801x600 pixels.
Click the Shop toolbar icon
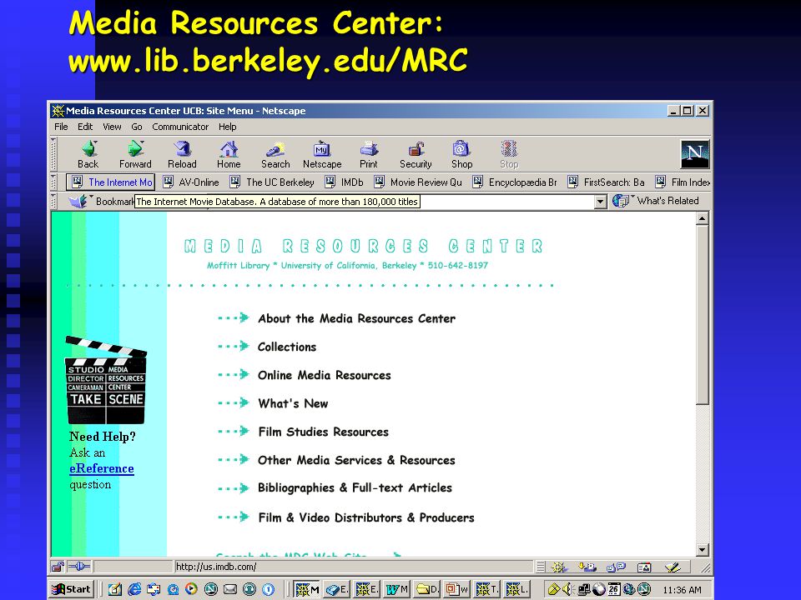pyautogui.click(x=461, y=155)
